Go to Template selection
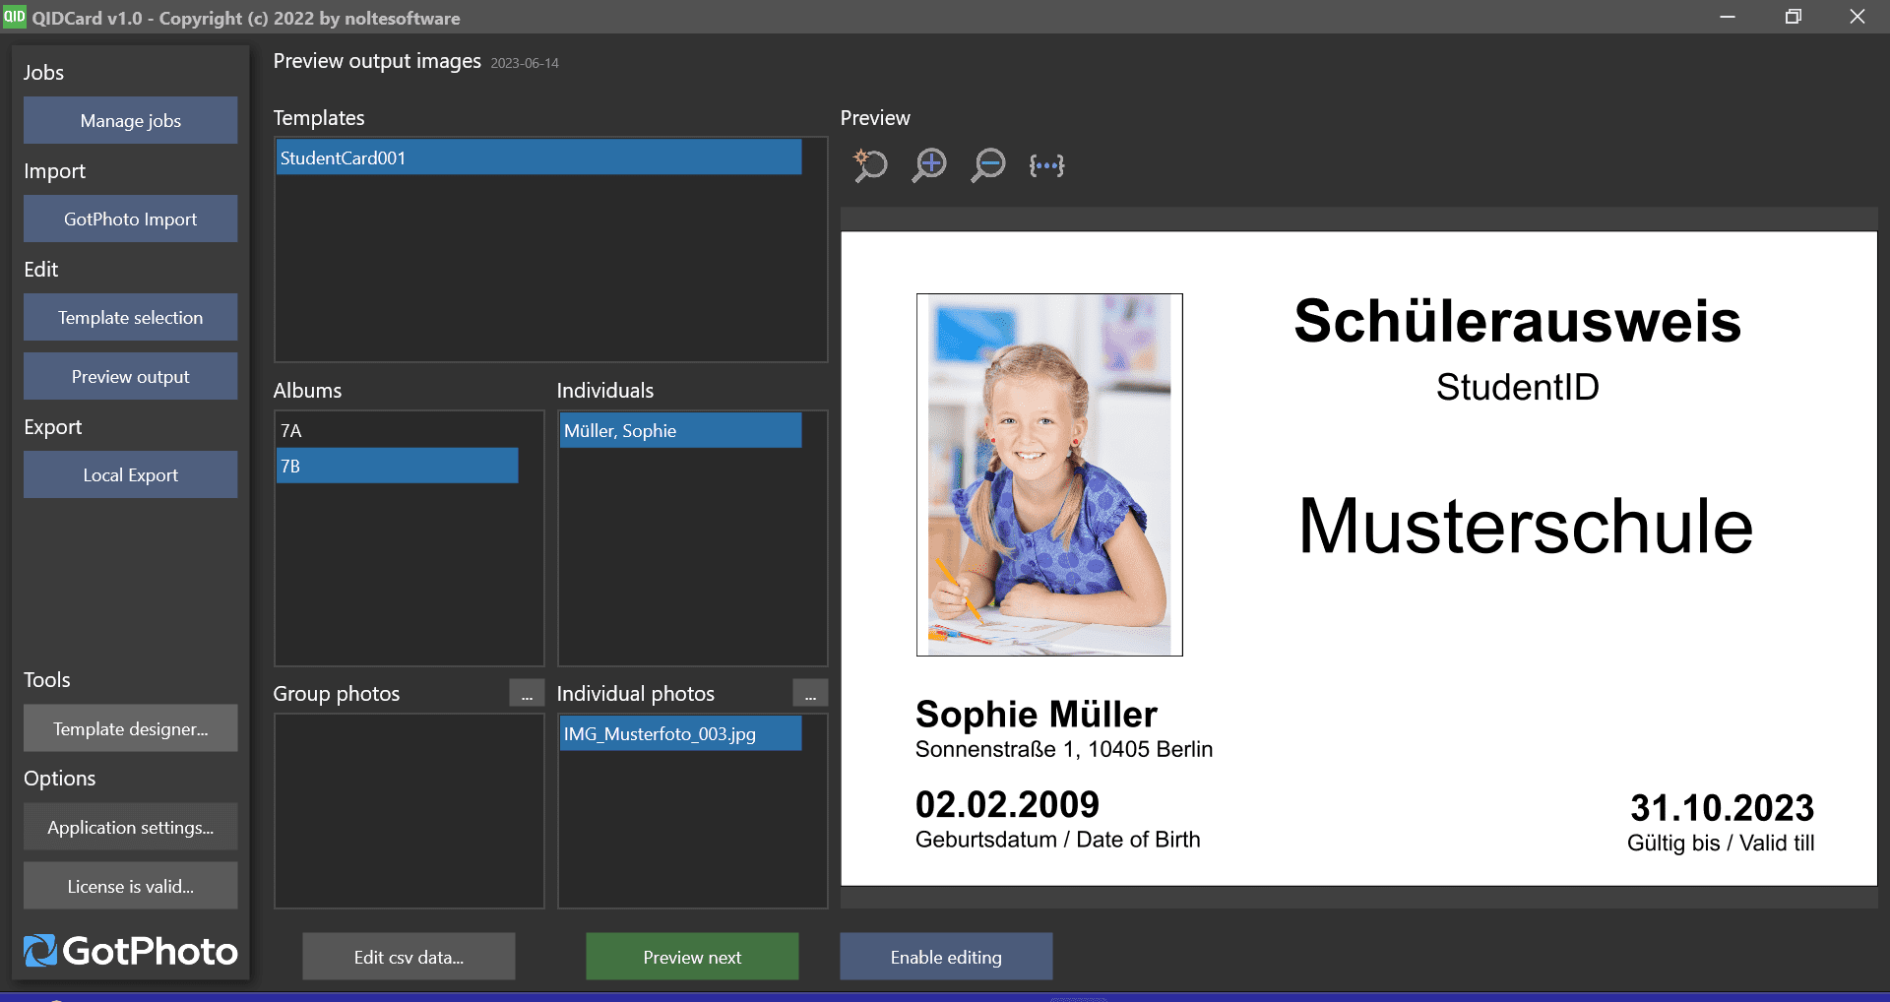Screen dimensions: 1890x1002 131,317
